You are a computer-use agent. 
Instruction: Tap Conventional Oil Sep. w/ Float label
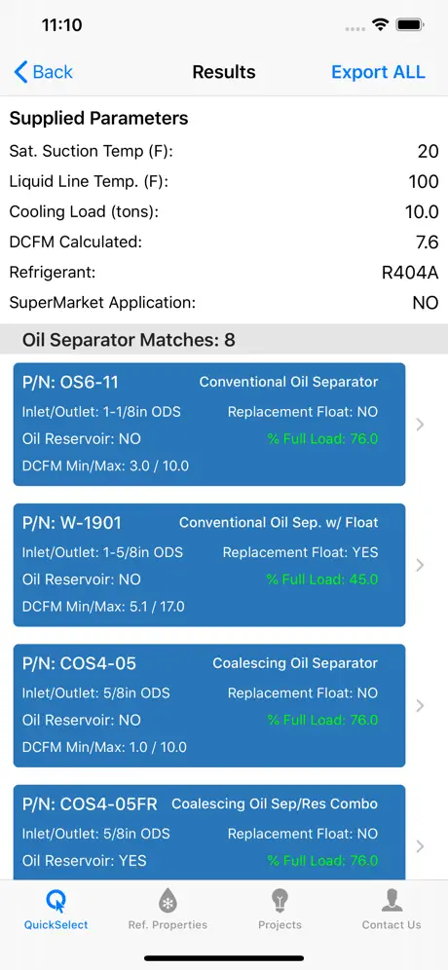[279, 523]
